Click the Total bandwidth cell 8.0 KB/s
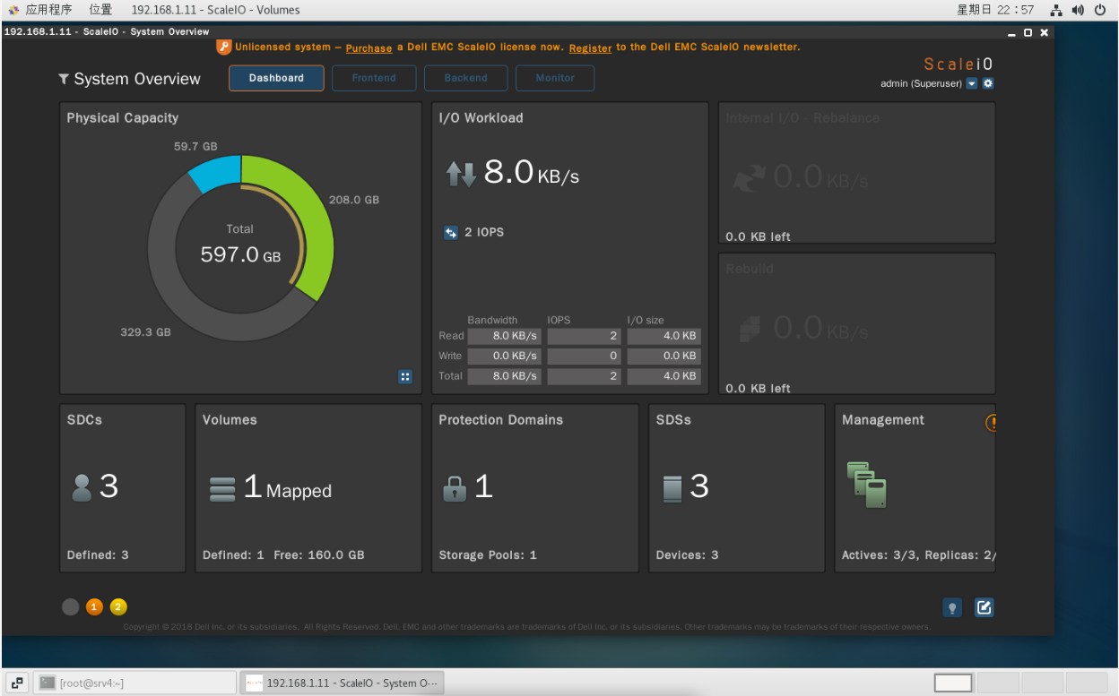The width and height of the screenshot is (1119, 696). (x=504, y=376)
